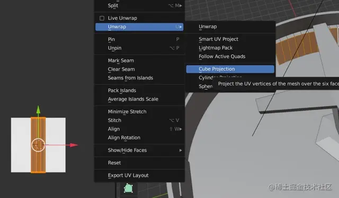Screen dimensions: 339x198
Task: Open the Unwrap submenu entry
Action: pos(139,27)
